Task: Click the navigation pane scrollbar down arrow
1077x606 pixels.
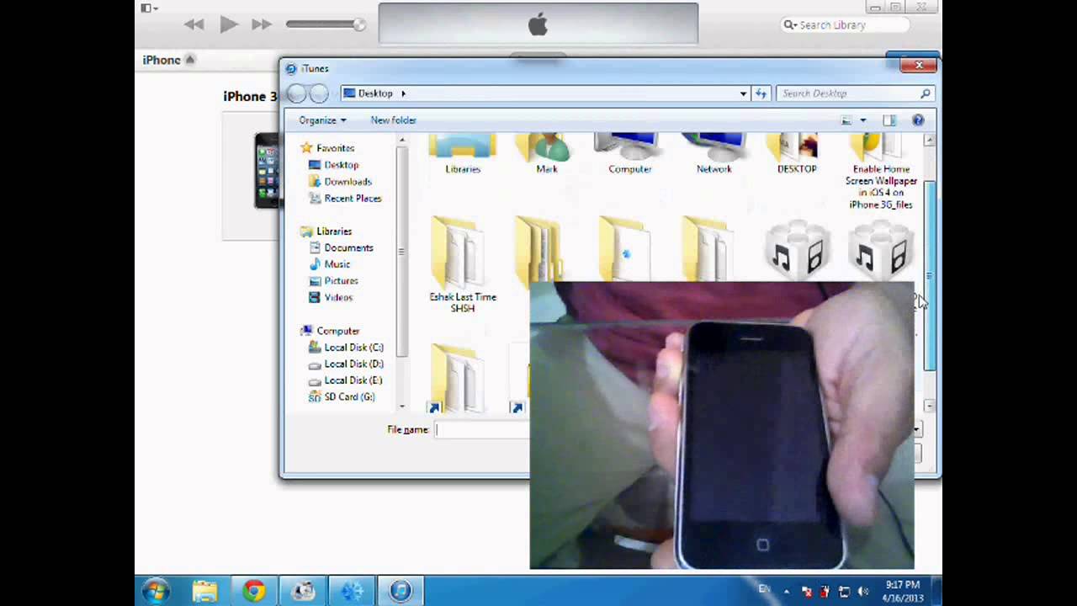Action: click(x=401, y=407)
